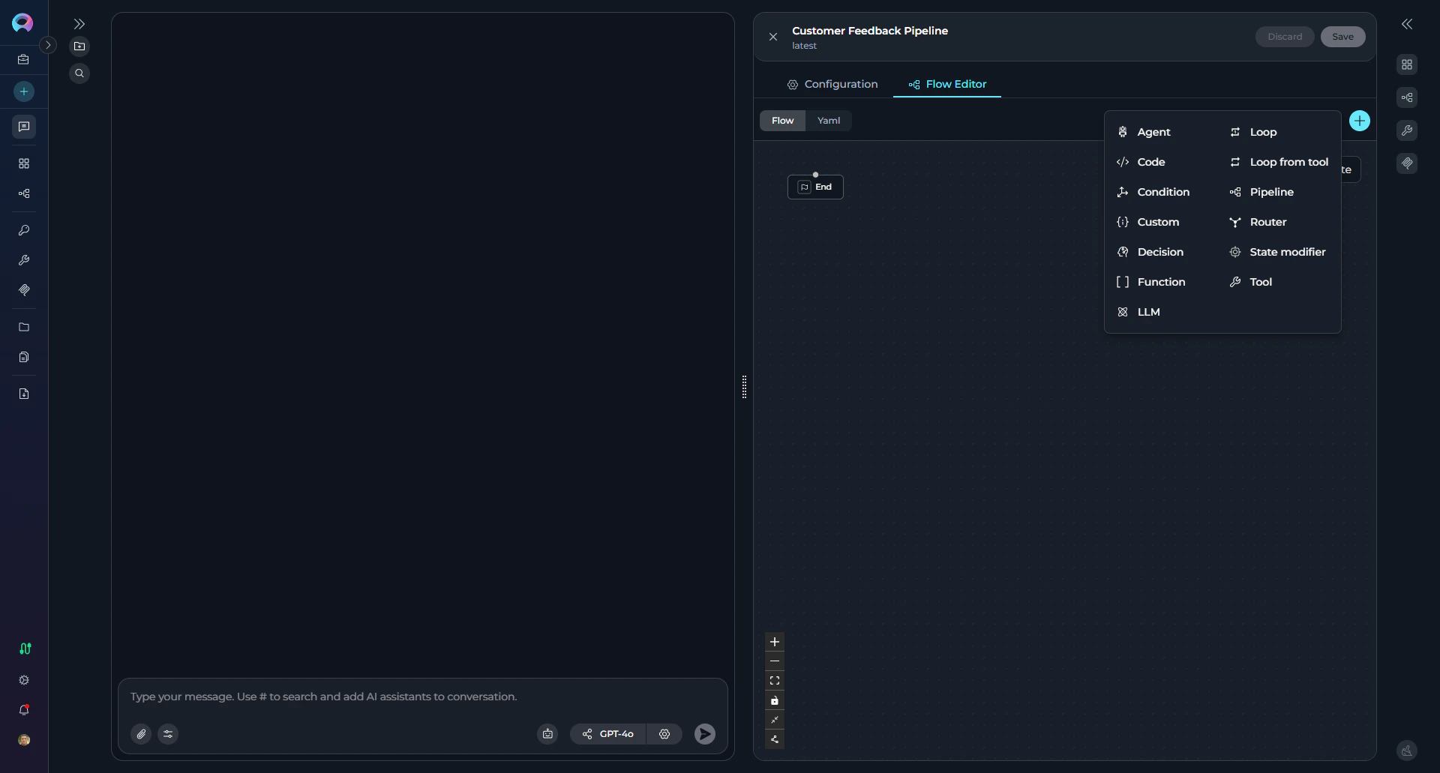Collapse the right panel with the double chevron
This screenshot has width=1440, height=773.
1407,23
